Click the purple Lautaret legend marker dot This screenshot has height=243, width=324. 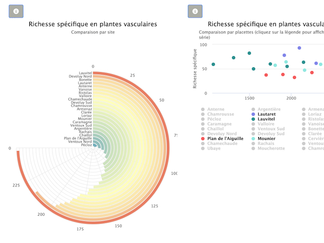(253, 115)
